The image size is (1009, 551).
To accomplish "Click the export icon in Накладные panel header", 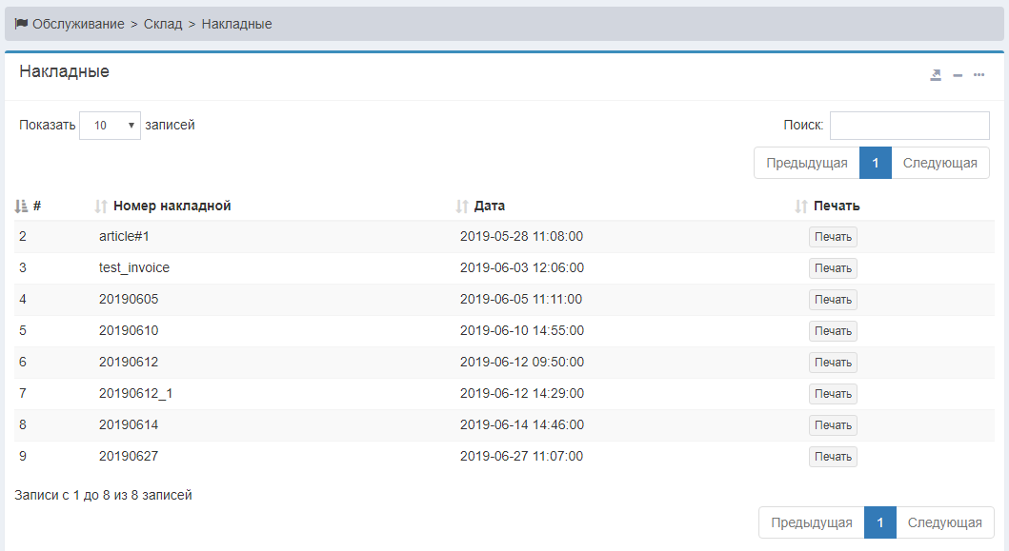I will click(936, 75).
